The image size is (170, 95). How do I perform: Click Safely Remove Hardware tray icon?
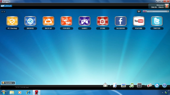click(x=166, y=93)
